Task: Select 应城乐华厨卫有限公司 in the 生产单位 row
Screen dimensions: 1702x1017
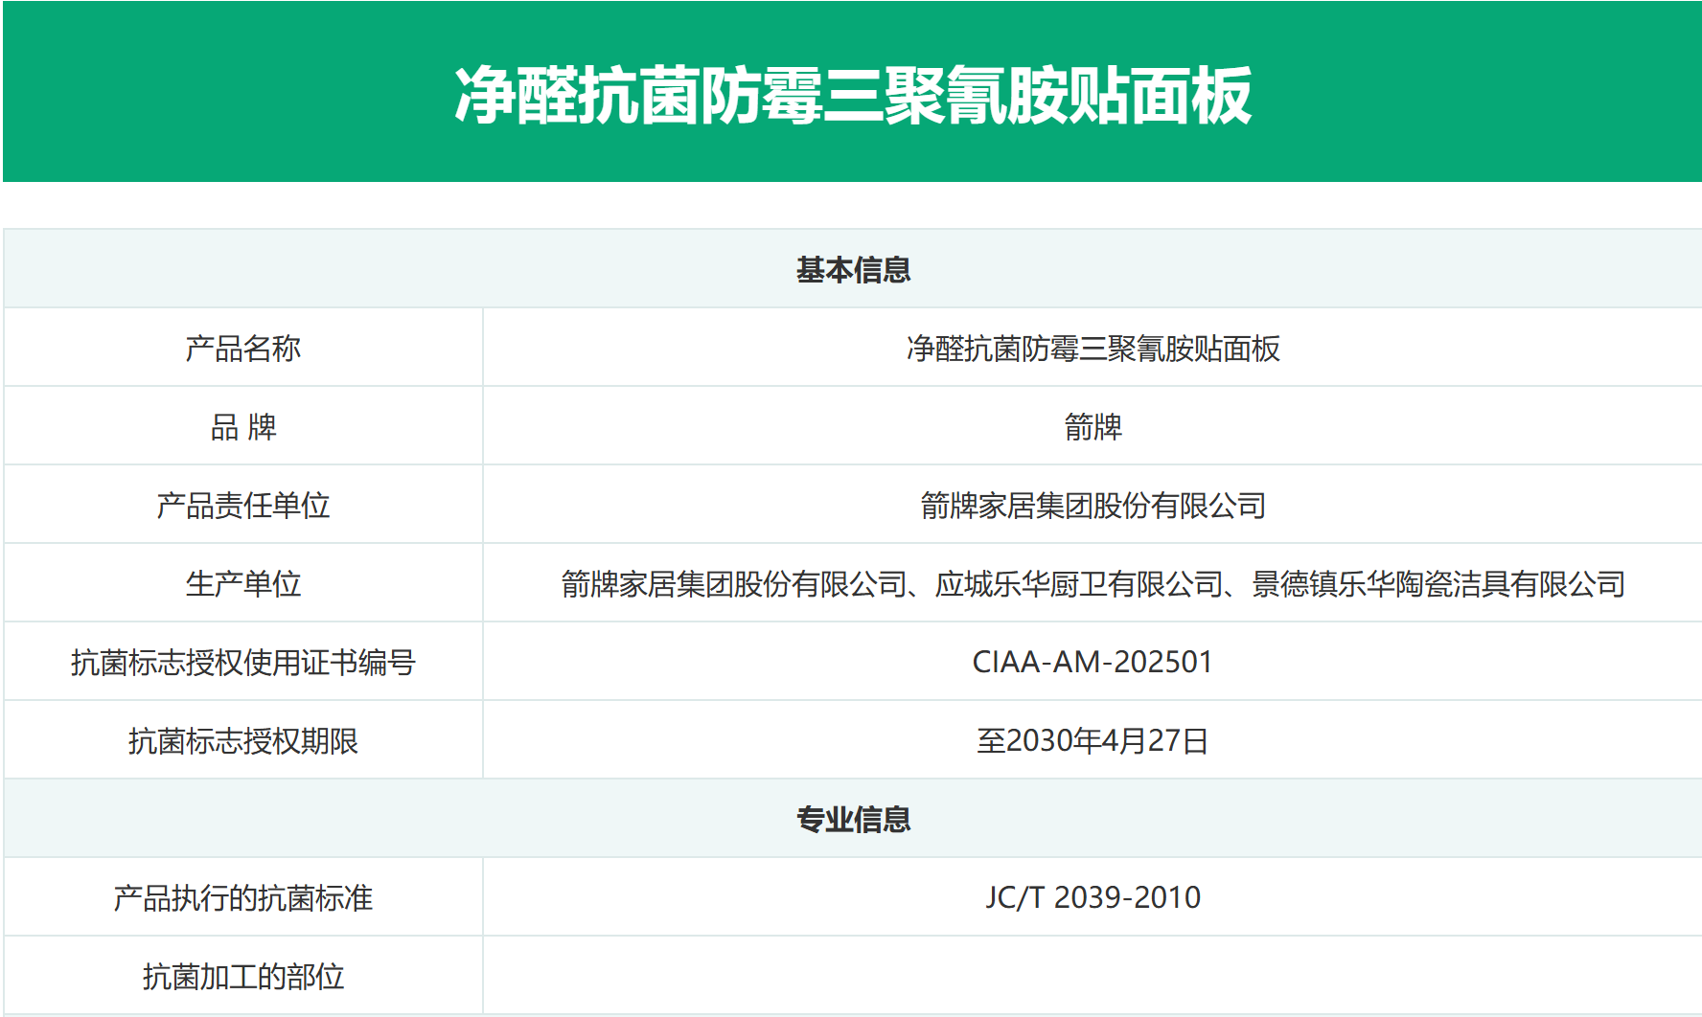Action: point(1079,584)
